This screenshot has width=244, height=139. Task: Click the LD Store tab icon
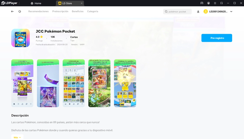click(60, 3)
